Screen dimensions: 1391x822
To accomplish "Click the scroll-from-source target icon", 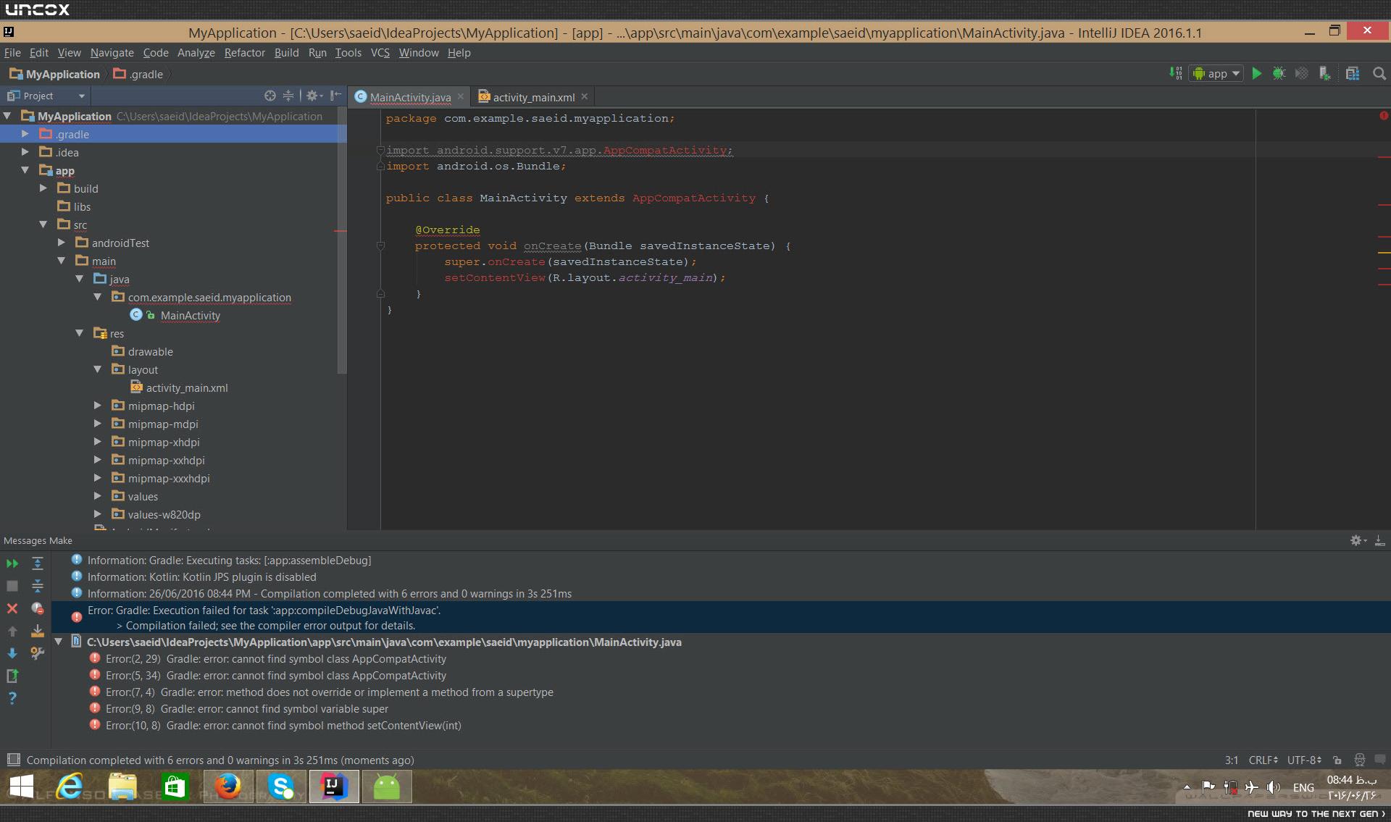I will pos(270,96).
